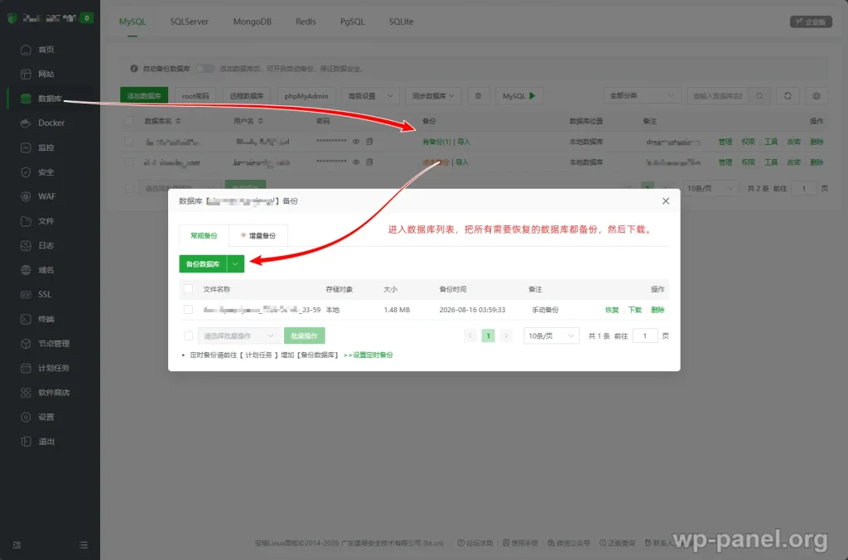Viewport: 848px width, 560px height.
Task: Open the 安全 shield icon in sidebar
Action: click(26, 172)
